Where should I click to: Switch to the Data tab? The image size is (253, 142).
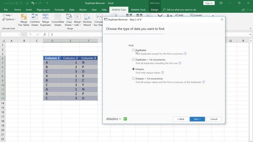[x=72, y=9]
